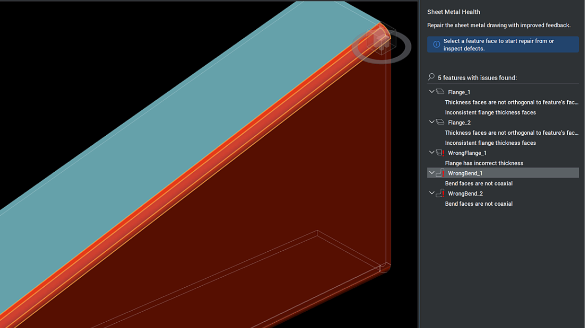The height and width of the screenshot is (328, 585).
Task: Collapse the WrongBend_2 node
Action: 431,193
